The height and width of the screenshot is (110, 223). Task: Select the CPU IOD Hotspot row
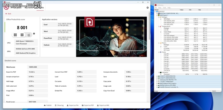pyautogui.click(x=188, y=35)
